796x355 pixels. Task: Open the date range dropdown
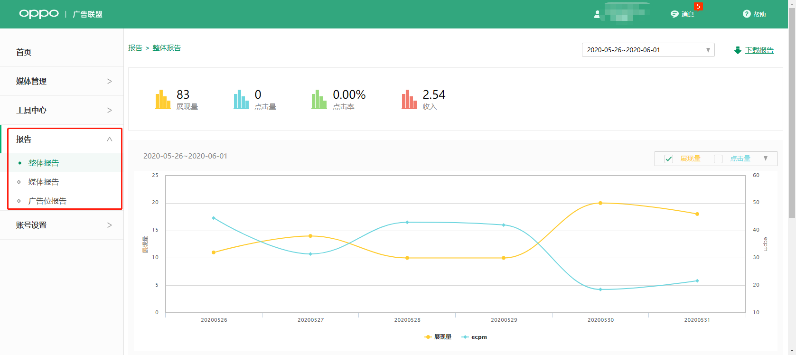pos(648,50)
